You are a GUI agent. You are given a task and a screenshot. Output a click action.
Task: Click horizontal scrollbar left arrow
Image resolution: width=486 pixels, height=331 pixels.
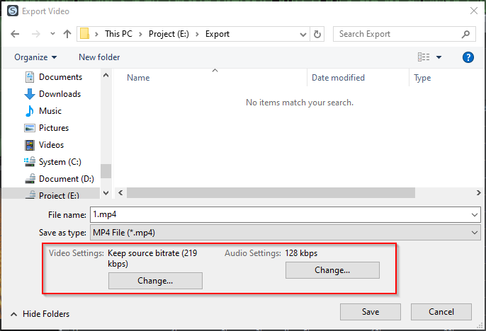tap(120, 192)
